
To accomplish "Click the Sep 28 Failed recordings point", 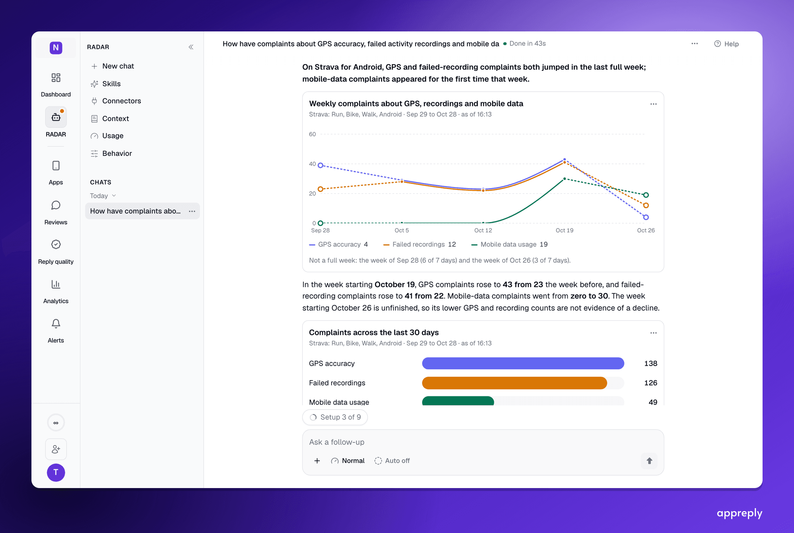I will [x=321, y=189].
